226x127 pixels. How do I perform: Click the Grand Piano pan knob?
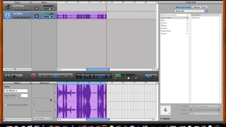[x=37, y=7]
